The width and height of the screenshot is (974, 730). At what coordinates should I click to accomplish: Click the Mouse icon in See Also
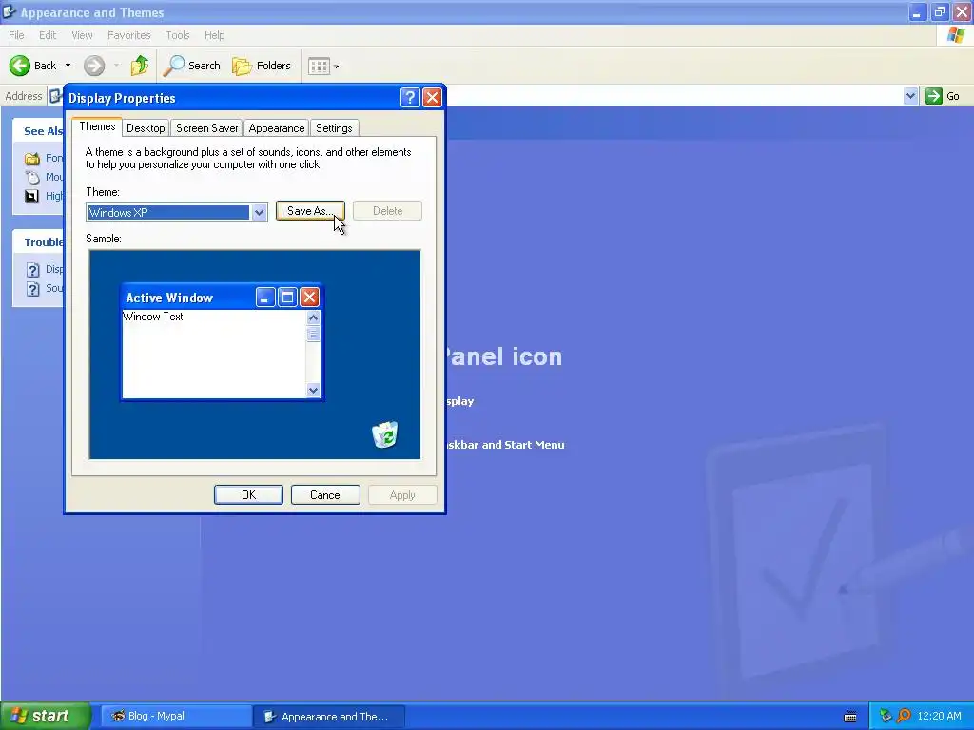coord(32,178)
